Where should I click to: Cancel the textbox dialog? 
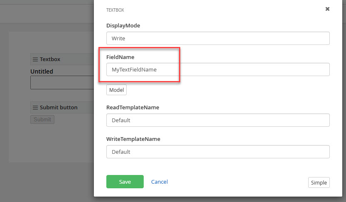[x=160, y=182]
